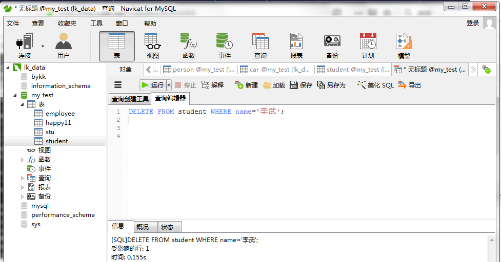Open the 窗口 menu

tap(122, 23)
